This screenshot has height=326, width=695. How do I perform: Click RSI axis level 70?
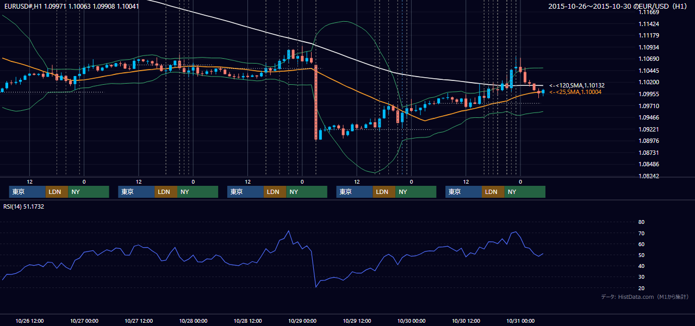tap(642, 233)
